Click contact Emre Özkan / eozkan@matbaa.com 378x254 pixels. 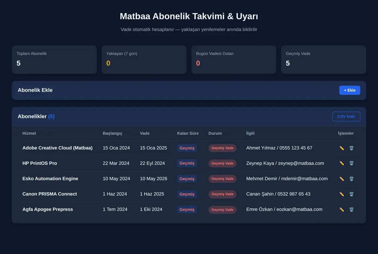click(284, 209)
